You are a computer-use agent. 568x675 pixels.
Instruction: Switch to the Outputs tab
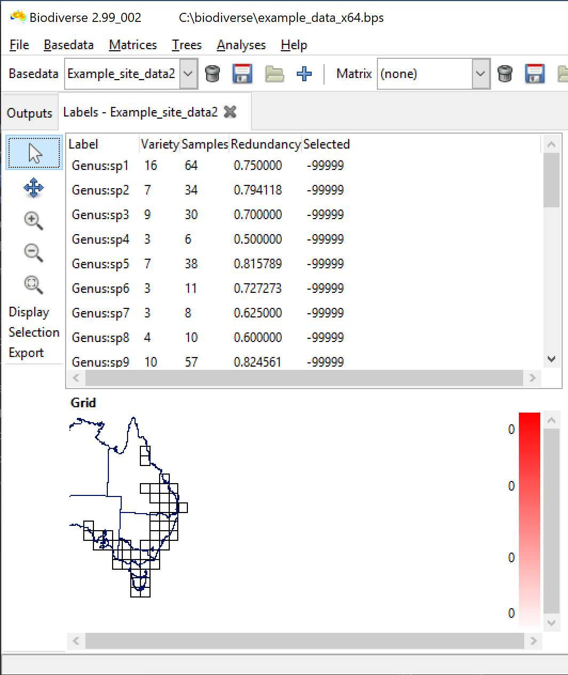pos(29,113)
